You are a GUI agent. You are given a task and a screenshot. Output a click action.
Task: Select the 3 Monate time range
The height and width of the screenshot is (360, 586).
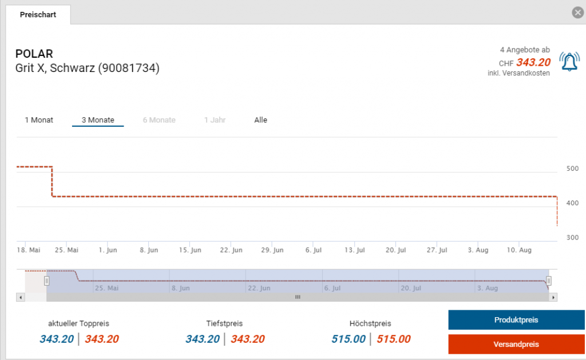tap(98, 120)
